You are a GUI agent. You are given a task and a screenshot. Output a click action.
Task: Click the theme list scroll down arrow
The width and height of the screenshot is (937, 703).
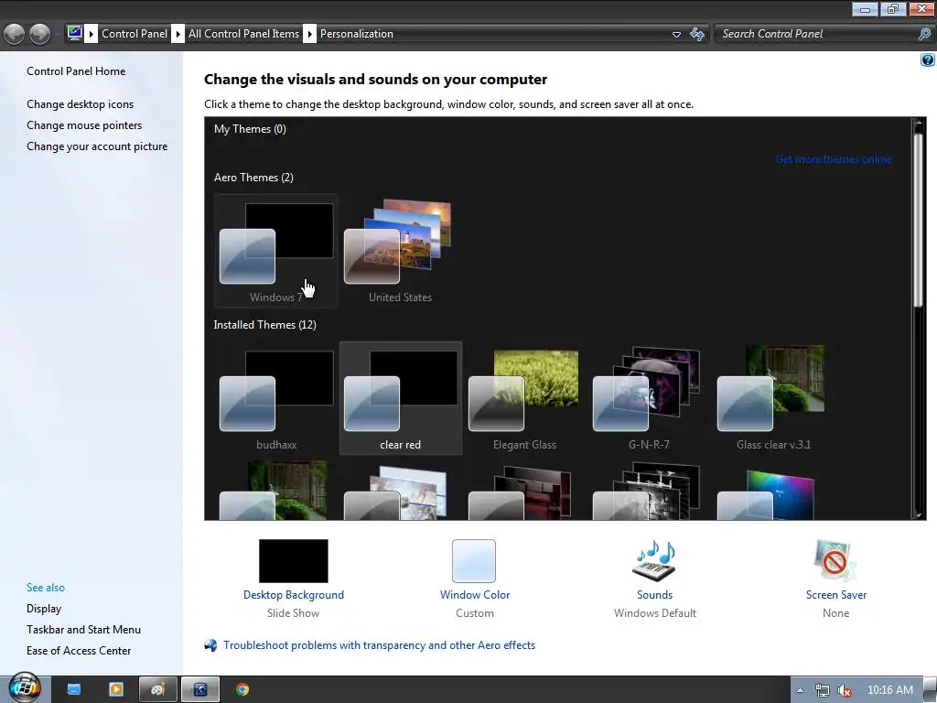point(919,514)
